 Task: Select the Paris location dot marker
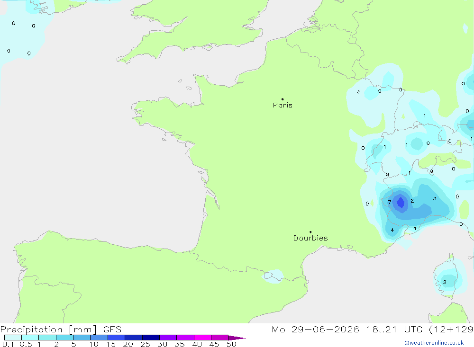[283, 99]
